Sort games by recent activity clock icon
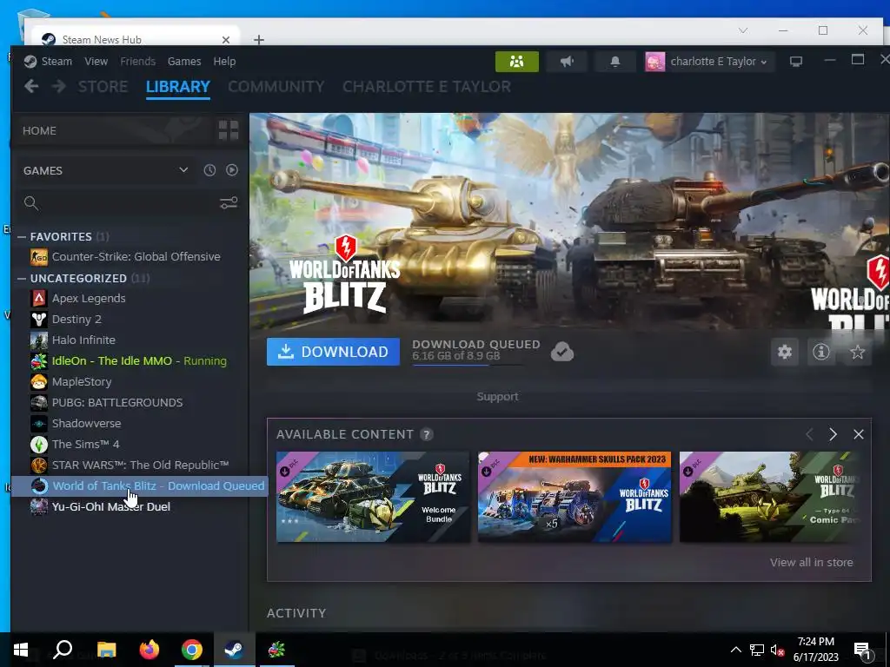Viewport: 890px width, 667px height. (209, 170)
